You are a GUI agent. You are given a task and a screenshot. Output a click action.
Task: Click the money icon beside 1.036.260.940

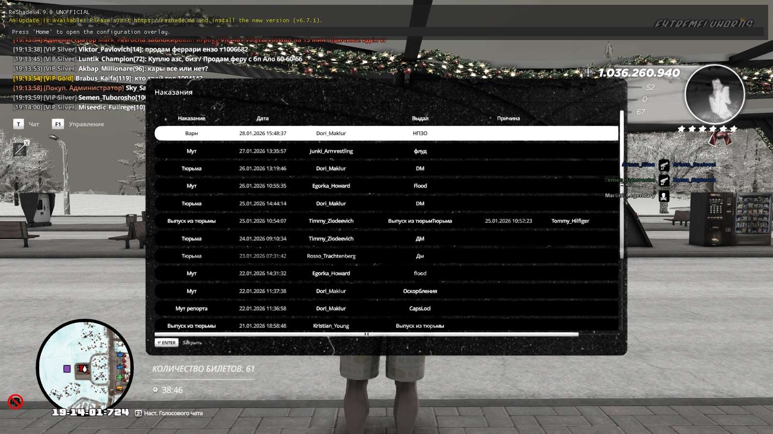(x=588, y=73)
